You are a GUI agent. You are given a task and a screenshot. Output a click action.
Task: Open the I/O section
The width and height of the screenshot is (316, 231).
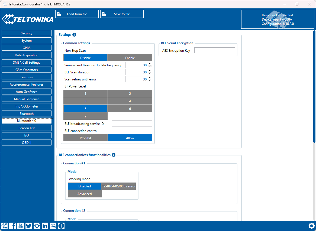coord(27,135)
